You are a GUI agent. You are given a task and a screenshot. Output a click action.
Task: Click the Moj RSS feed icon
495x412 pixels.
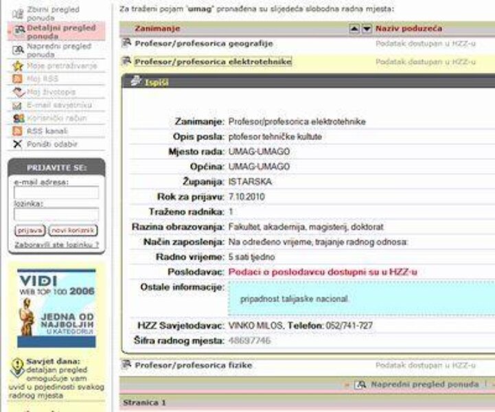click(19, 79)
